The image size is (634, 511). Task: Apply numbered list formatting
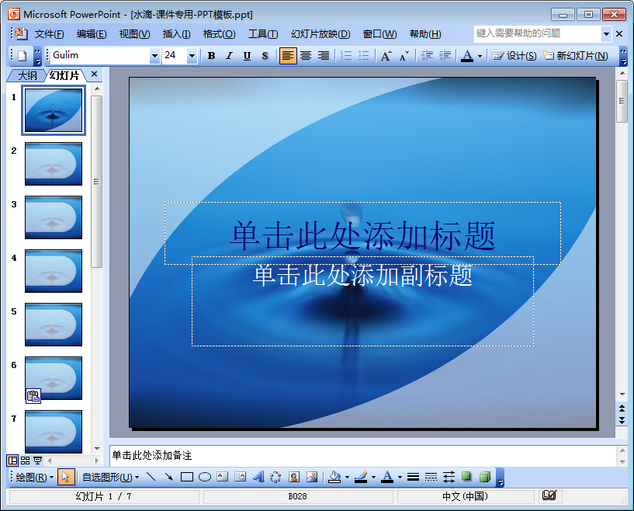(345, 56)
